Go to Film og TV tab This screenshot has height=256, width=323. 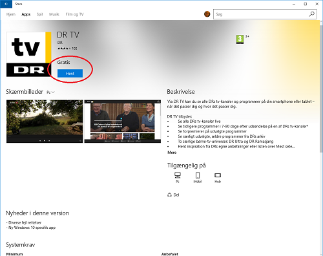[74, 14]
